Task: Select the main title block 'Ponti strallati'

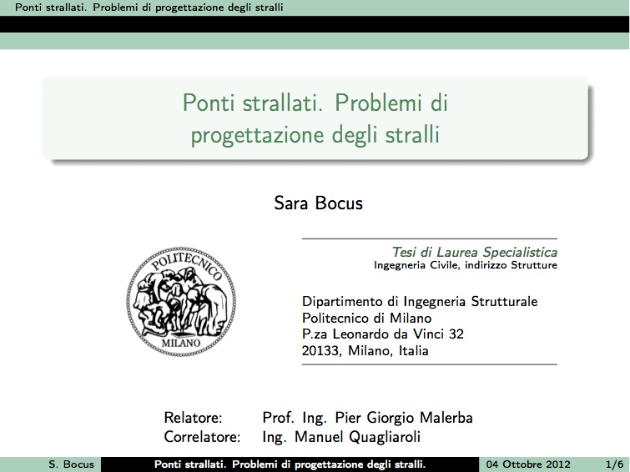Action: (315, 118)
